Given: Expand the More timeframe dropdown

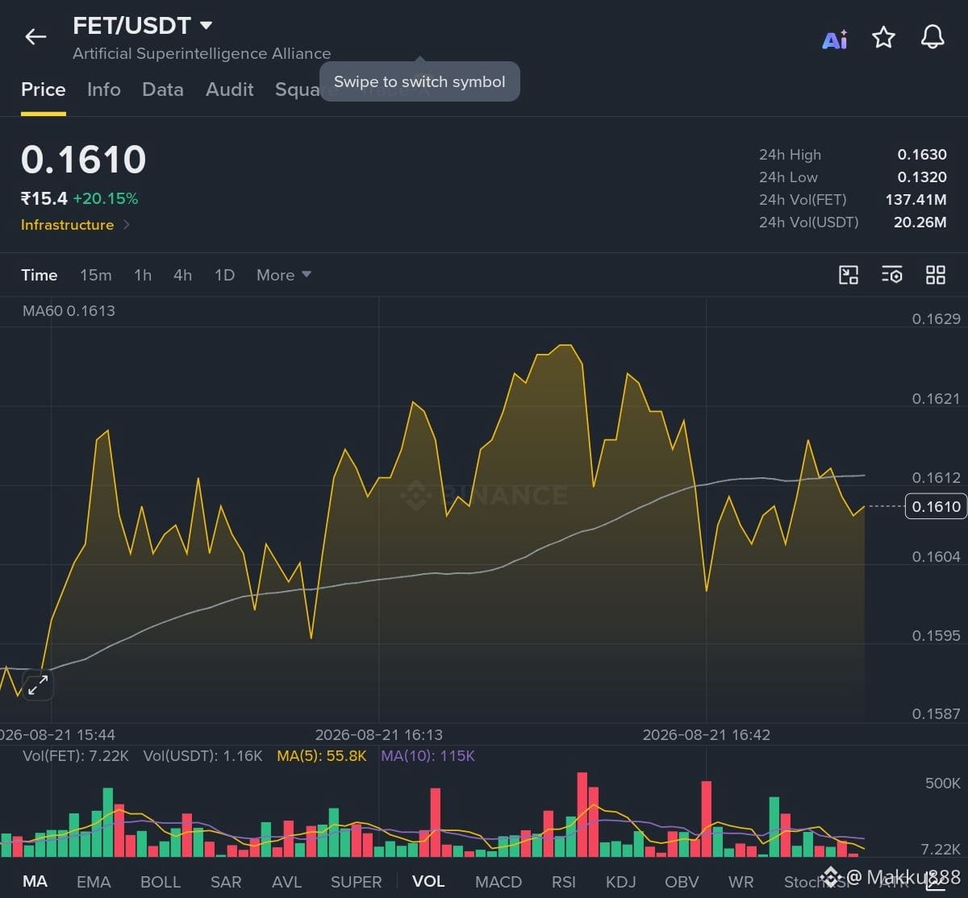Looking at the screenshot, I should pyautogui.click(x=284, y=275).
